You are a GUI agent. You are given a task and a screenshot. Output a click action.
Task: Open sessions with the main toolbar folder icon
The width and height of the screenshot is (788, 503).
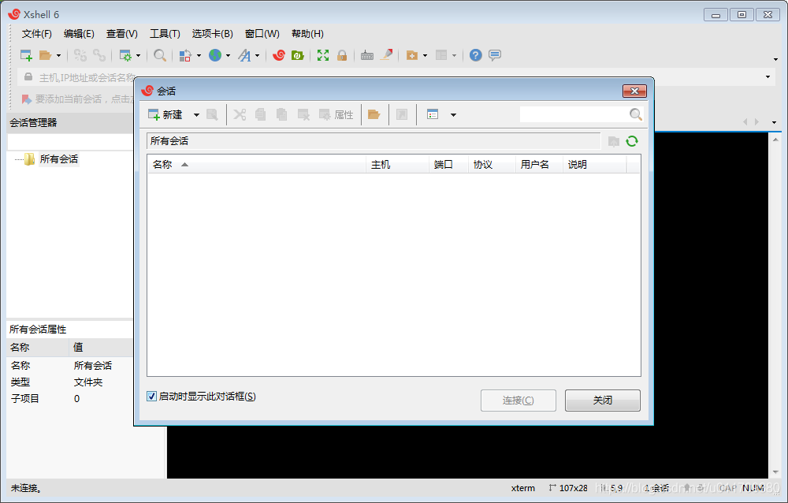(x=45, y=55)
